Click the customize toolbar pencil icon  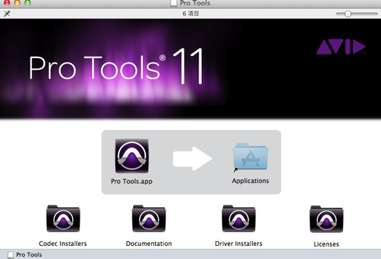tap(7, 14)
